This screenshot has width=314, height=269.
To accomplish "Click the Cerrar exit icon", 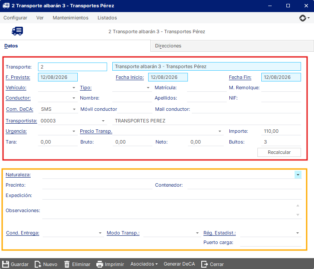I will coord(205,264).
